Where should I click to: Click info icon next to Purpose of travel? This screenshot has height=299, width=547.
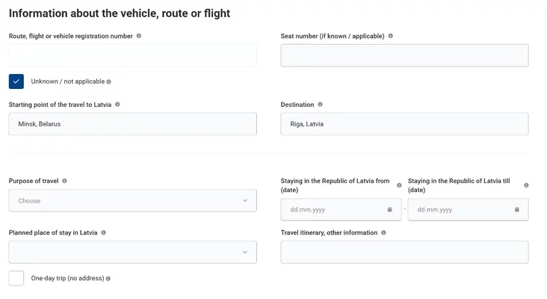click(x=64, y=181)
